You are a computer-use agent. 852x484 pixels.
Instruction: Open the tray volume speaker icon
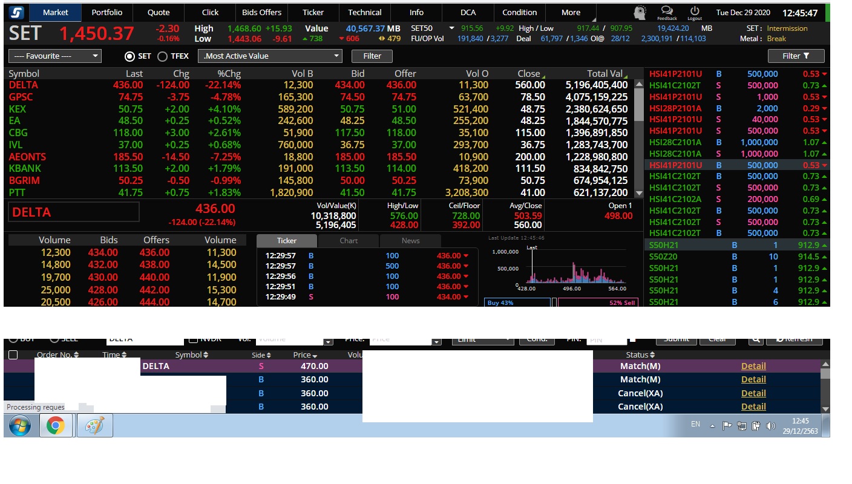[770, 425]
